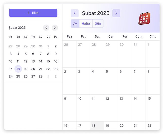Select day 28 in mini calendar's last row

[x=41, y=76]
